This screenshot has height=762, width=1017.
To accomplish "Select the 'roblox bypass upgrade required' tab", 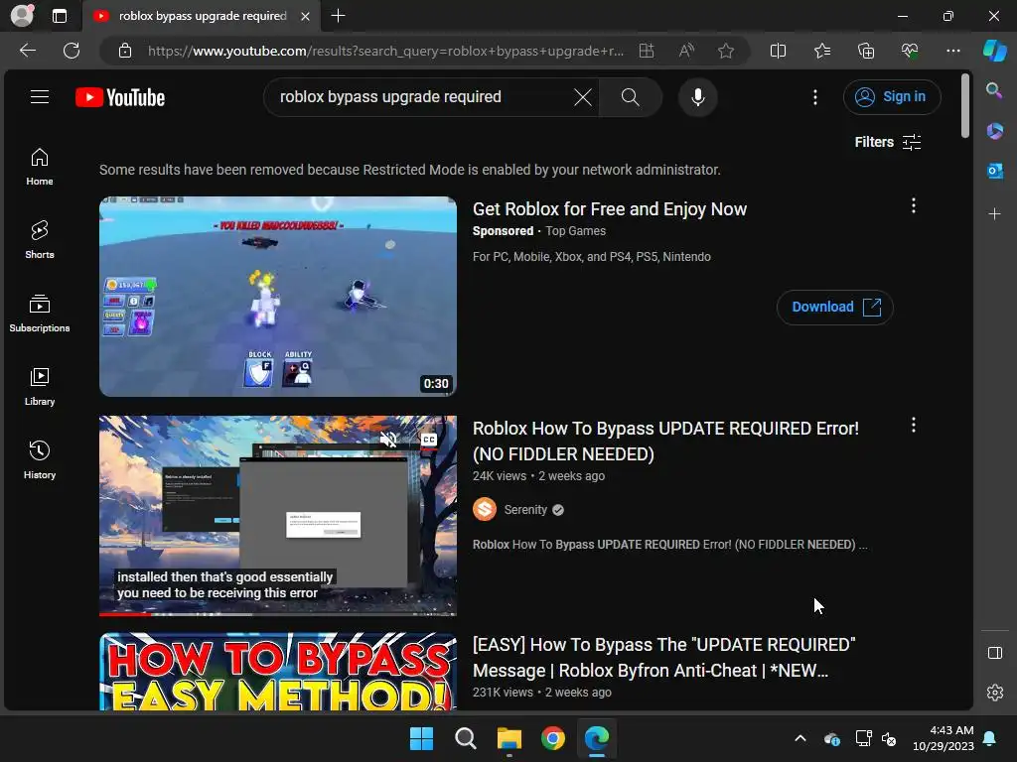I will pos(201,16).
